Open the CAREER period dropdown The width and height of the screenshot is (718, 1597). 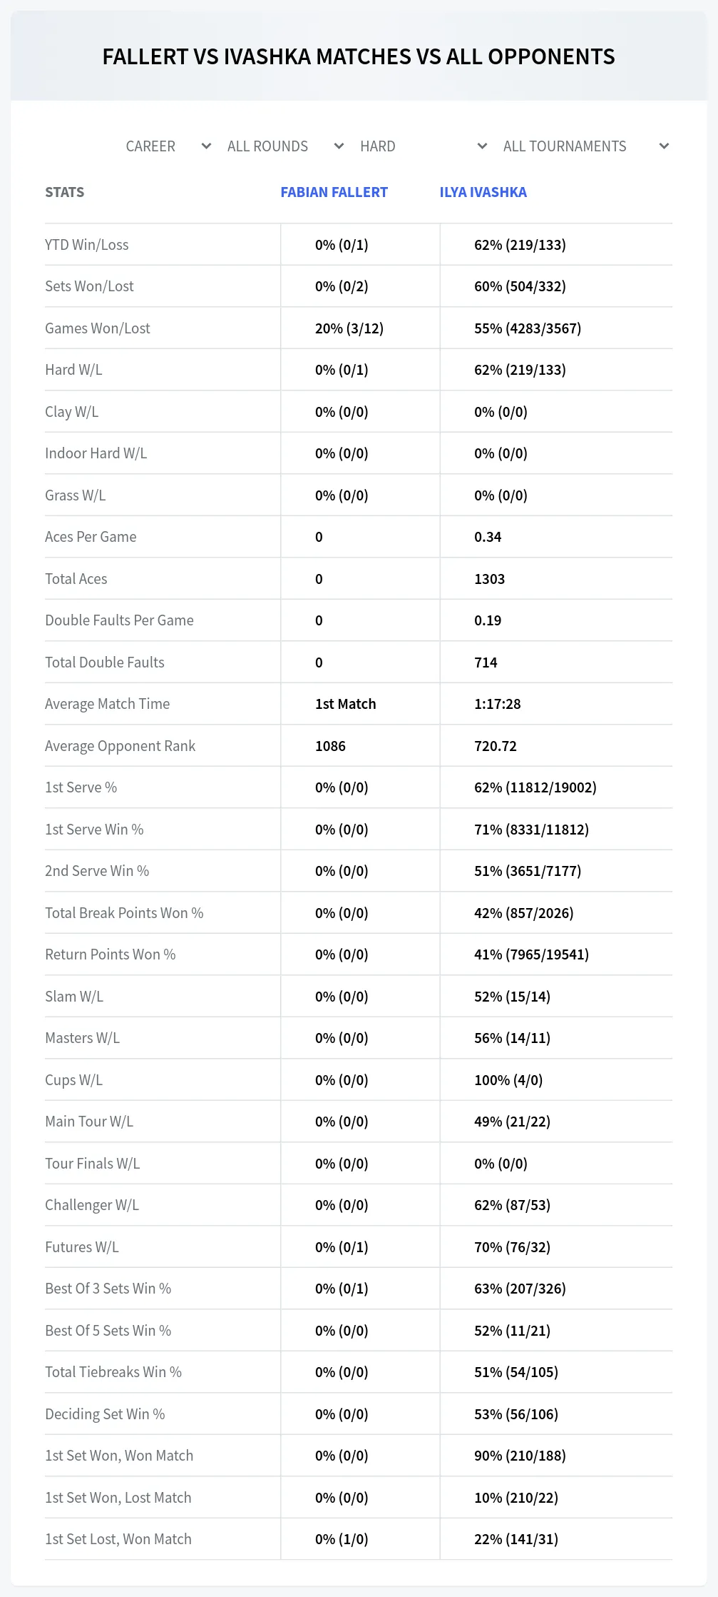[168, 146]
